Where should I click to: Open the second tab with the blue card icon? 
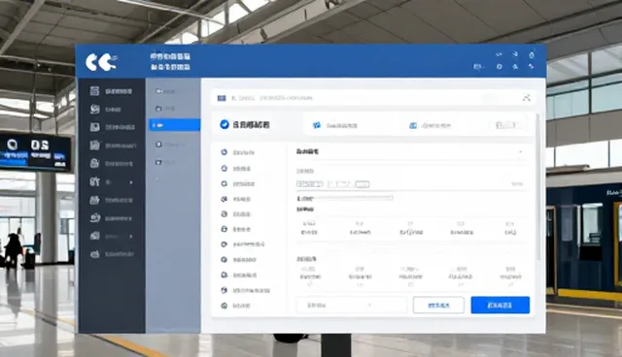coord(430,125)
